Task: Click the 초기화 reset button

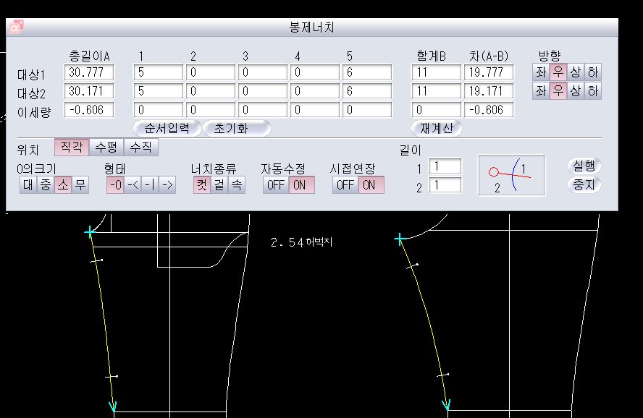Action: point(236,128)
